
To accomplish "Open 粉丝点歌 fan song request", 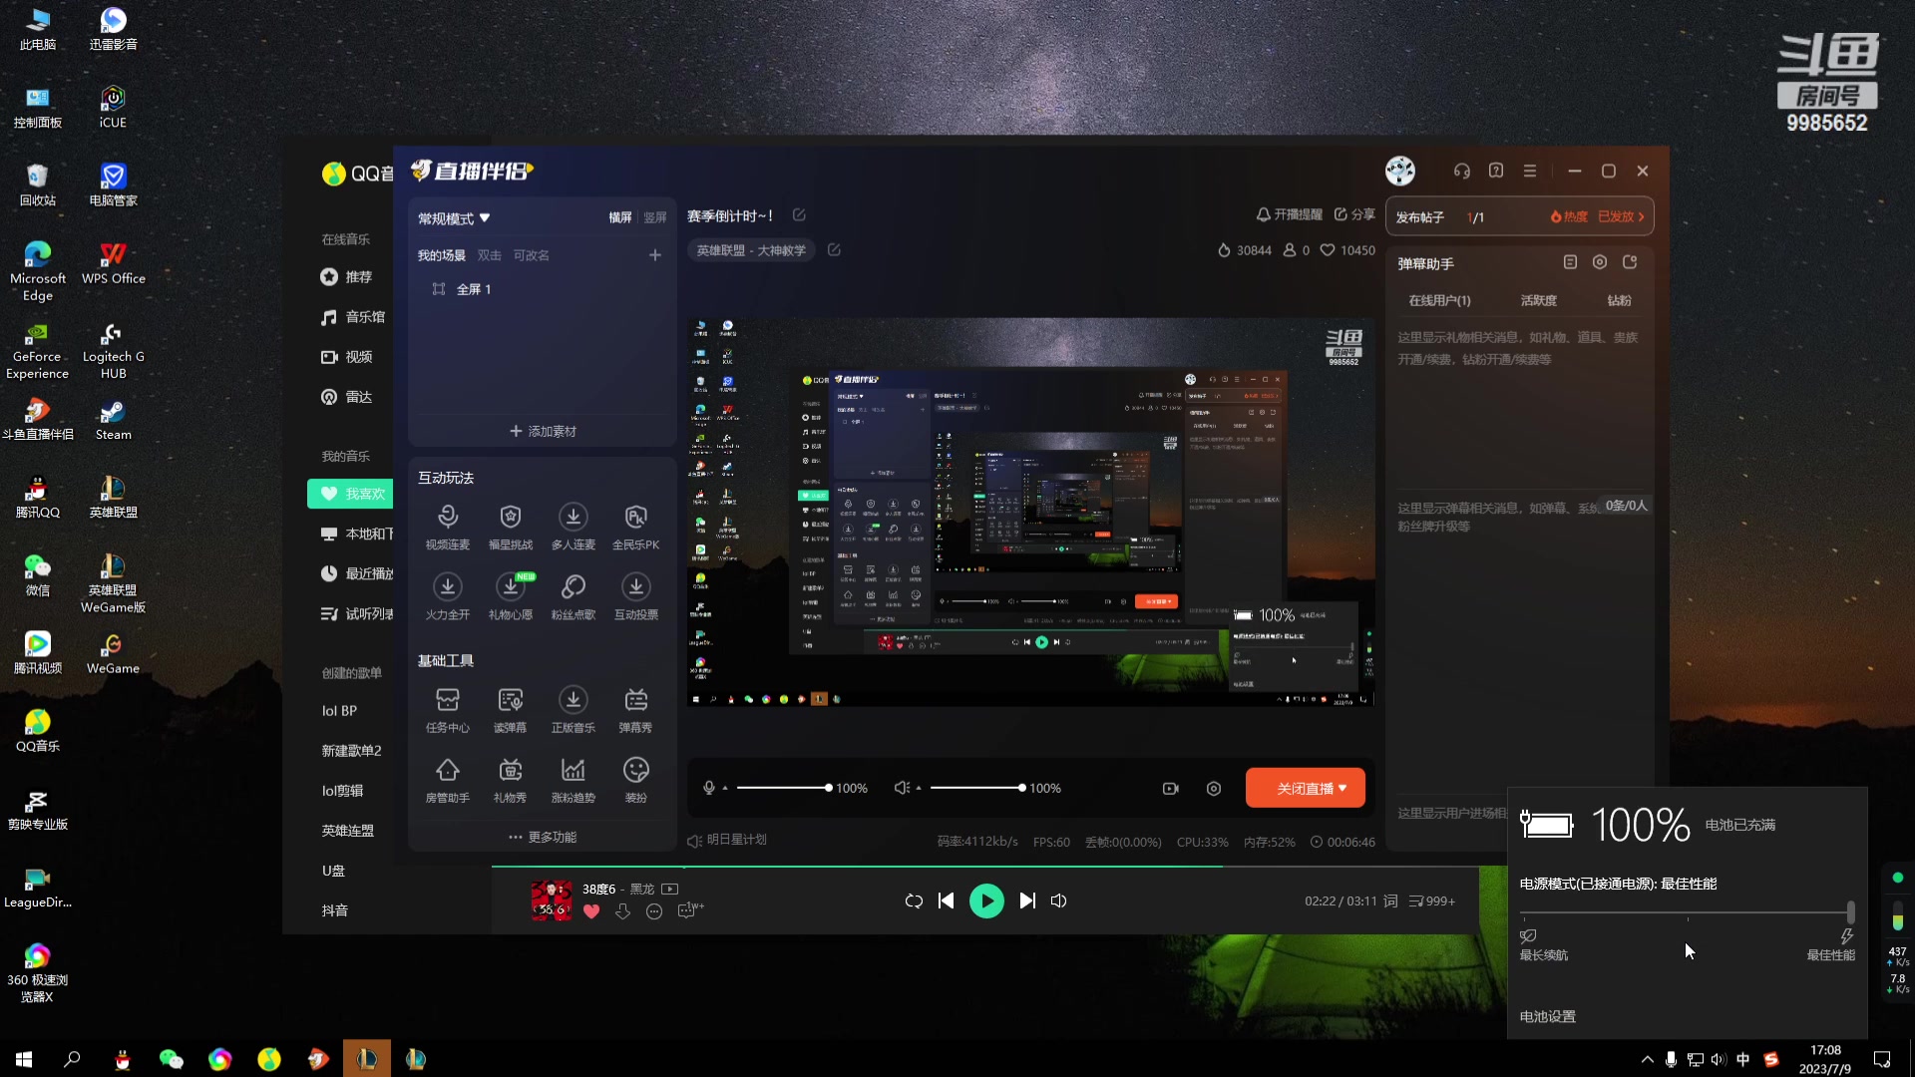I will 574,596.
